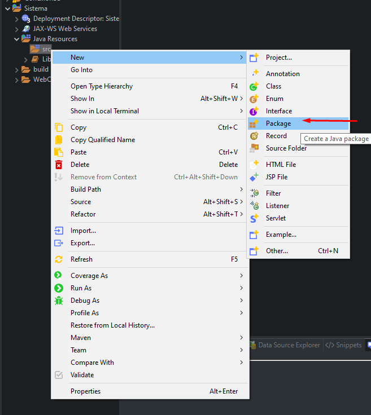Screen dimensions: 371x415
Task: Click Other... in the New submenu
Action: (277, 251)
